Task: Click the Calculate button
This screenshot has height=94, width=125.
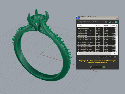Action: (x=97, y=67)
